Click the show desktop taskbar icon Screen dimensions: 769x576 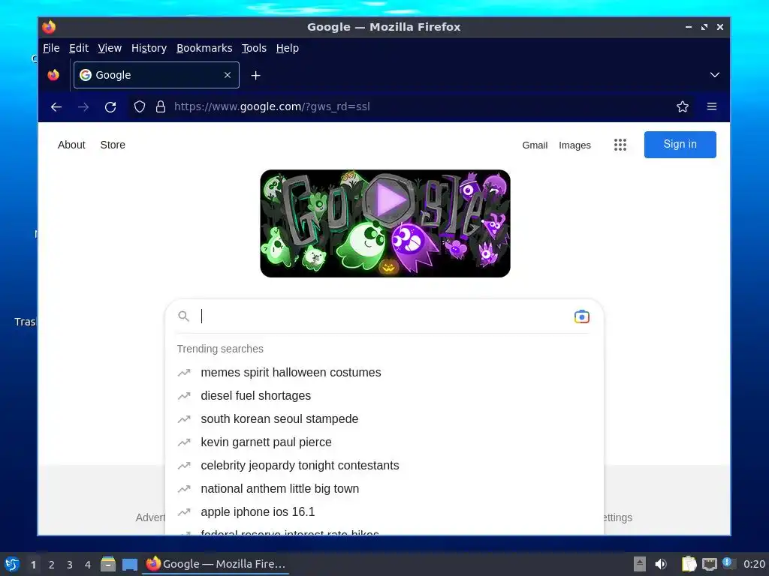click(130, 565)
